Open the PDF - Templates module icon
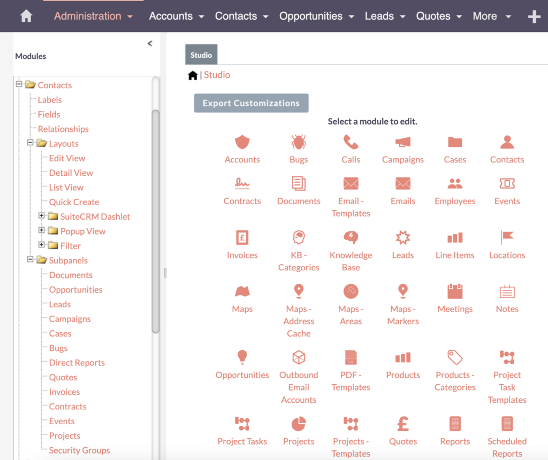 point(351,357)
